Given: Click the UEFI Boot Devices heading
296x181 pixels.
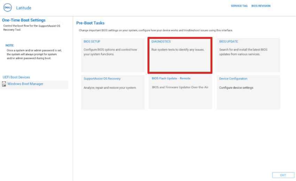Looking at the screenshot, I should 16,77.
